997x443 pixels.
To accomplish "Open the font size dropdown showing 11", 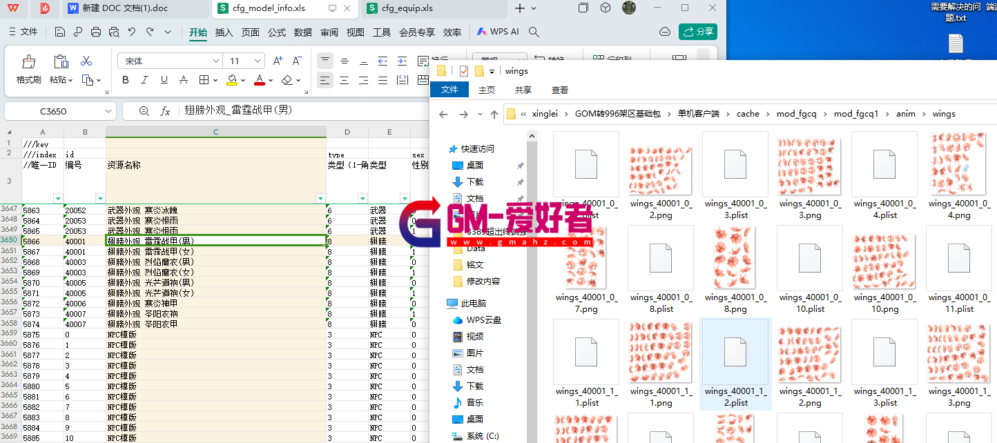I will [x=258, y=61].
